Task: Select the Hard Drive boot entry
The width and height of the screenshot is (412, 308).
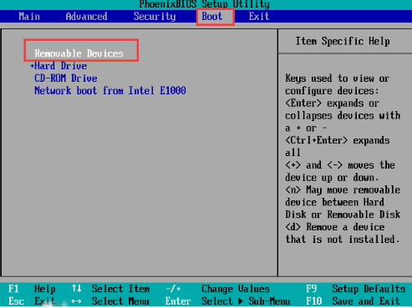Action: pos(60,66)
